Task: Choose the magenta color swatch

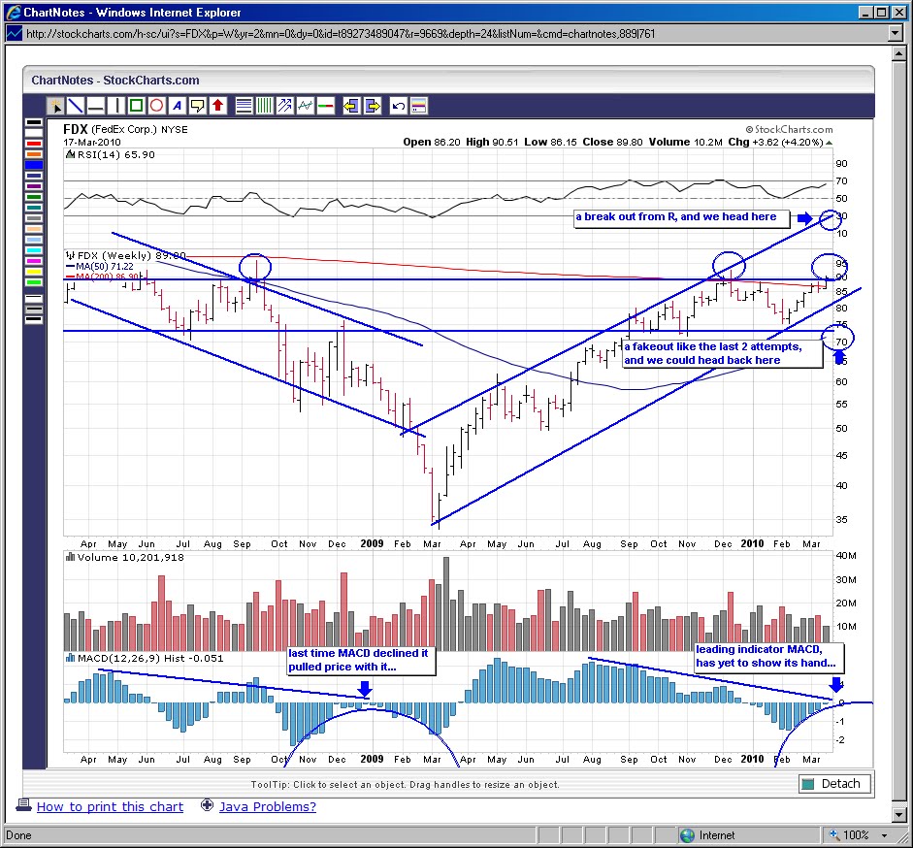Action: (34, 261)
